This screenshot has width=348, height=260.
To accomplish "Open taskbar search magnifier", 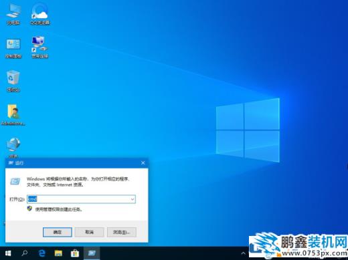I will click(x=25, y=253).
